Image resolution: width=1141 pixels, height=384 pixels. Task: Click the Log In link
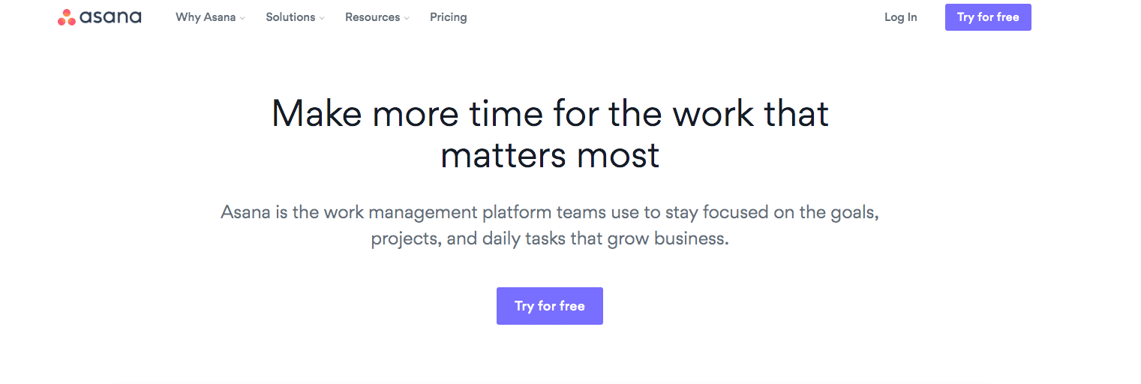(900, 17)
